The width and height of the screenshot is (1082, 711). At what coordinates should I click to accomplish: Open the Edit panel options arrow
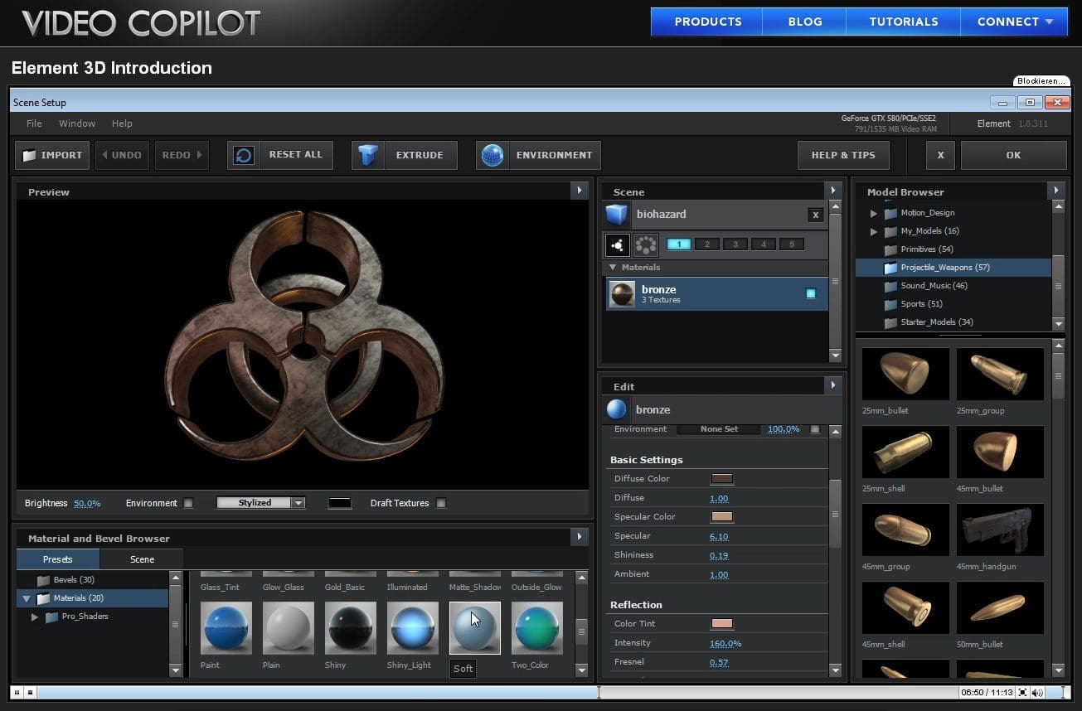point(833,385)
